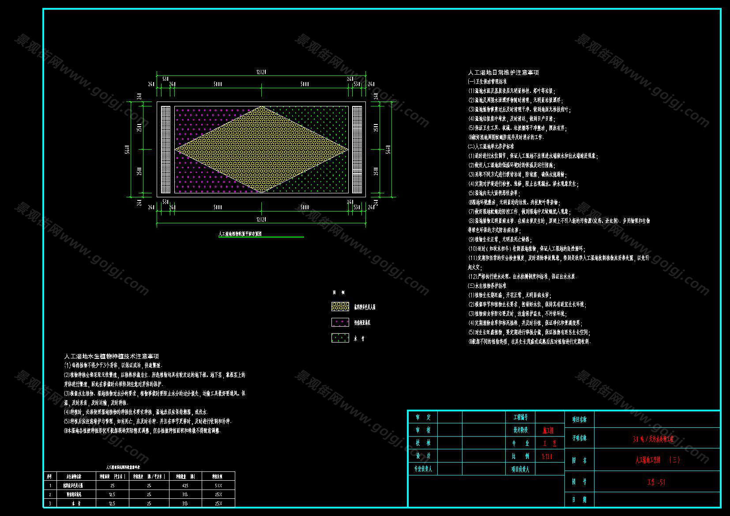The height and width of the screenshot is (516, 730).
Task: Click the heading 人工湿地日常维护注意事项
Action: click(503, 72)
